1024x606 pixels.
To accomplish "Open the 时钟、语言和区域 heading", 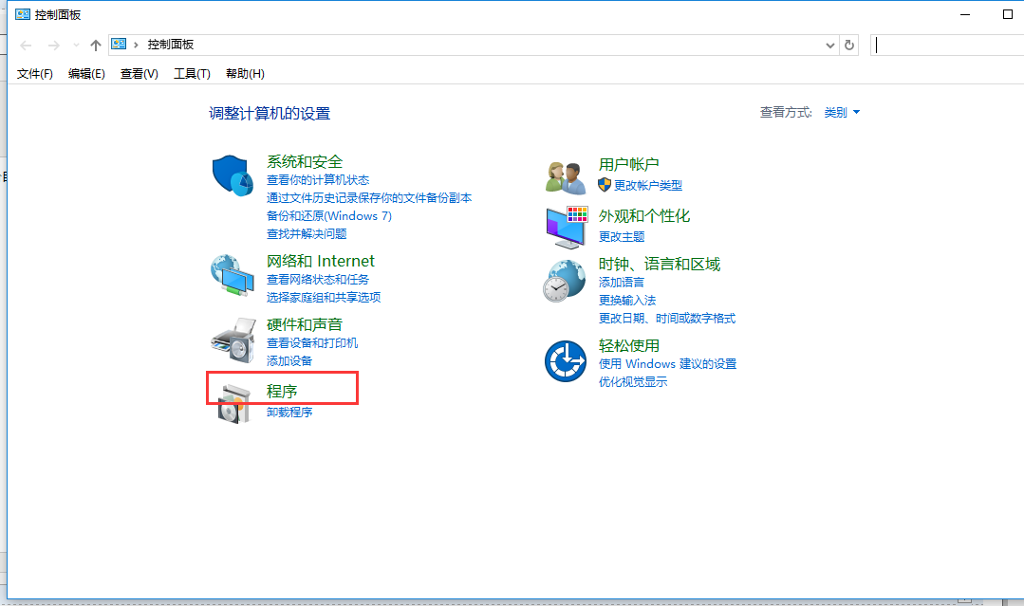I will coord(660,265).
